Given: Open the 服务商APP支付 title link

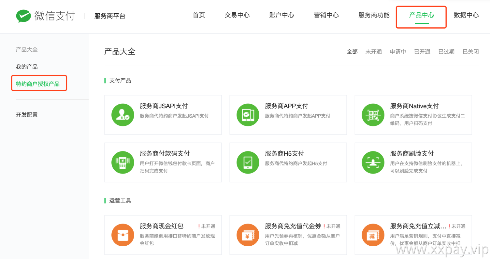Looking at the screenshot, I should (286, 106).
